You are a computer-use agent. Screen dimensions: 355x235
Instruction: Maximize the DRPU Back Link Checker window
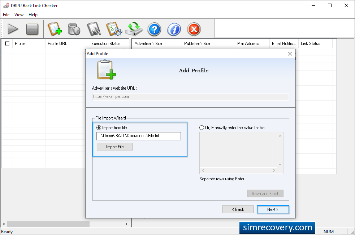(x=330, y=5)
